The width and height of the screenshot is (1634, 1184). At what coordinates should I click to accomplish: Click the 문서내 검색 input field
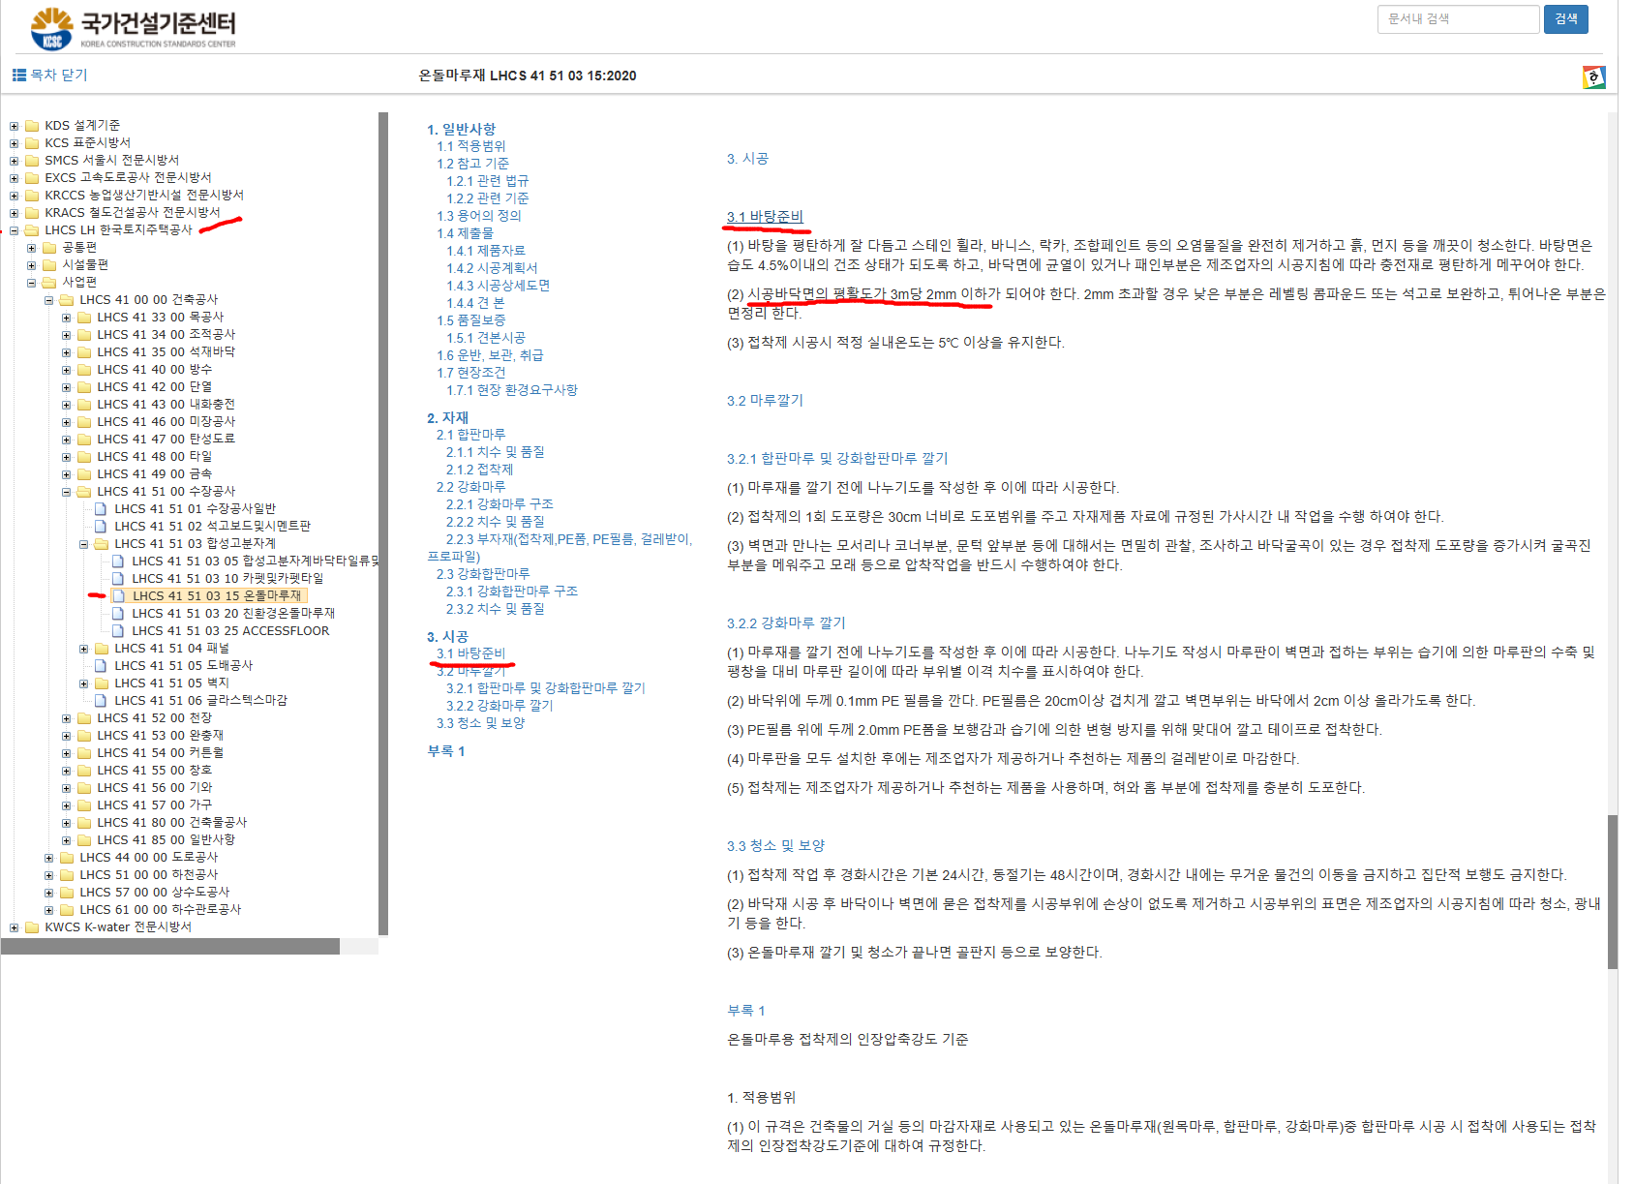click(x=1457, y=19)
